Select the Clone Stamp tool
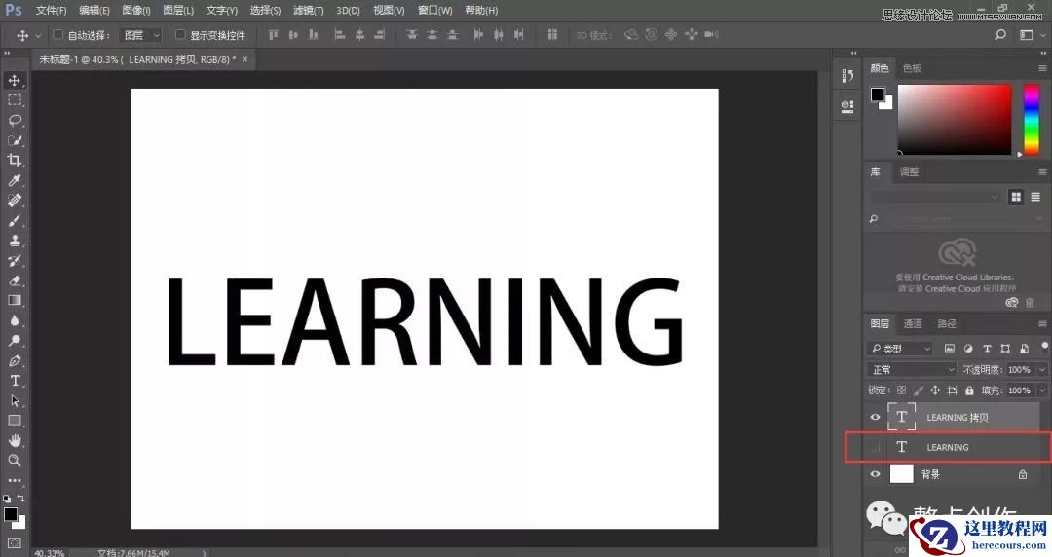This screenshot has width=1052, height=557. pyautogui.click(x=14, y=241)
